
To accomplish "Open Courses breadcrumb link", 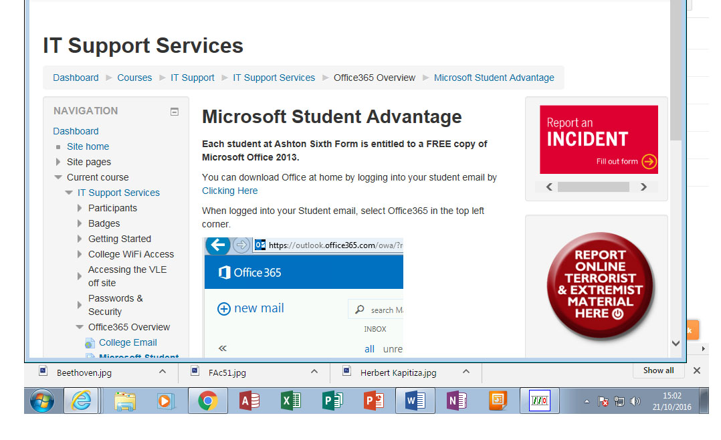I will 134,78.
